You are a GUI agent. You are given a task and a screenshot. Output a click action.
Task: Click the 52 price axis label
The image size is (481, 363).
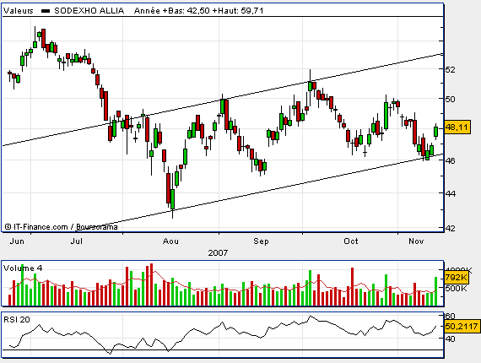click(x=450, y=70)
